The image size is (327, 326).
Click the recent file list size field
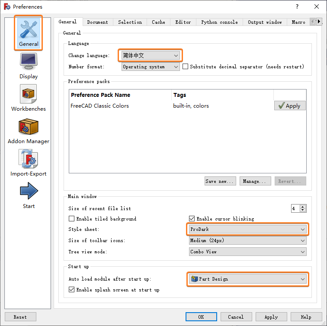[295, 208]
